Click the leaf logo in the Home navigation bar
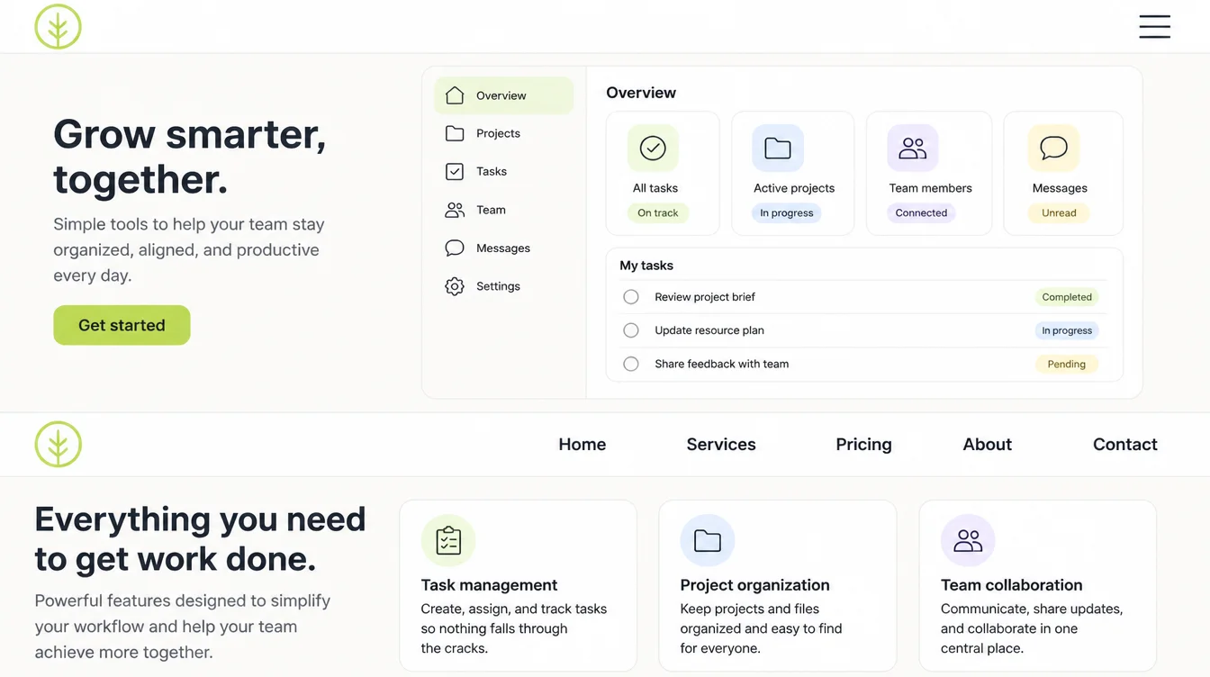Screen dimensions: 1210x677 pos(58,444)
